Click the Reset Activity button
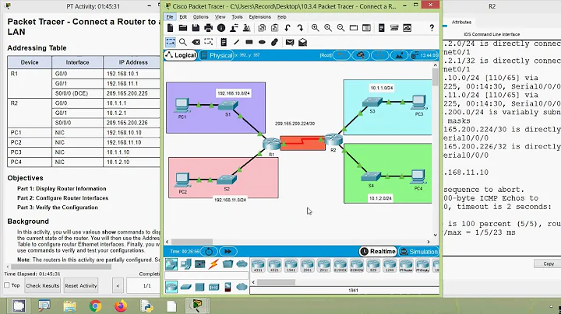 pyautogui.click(x=81, y=285)
